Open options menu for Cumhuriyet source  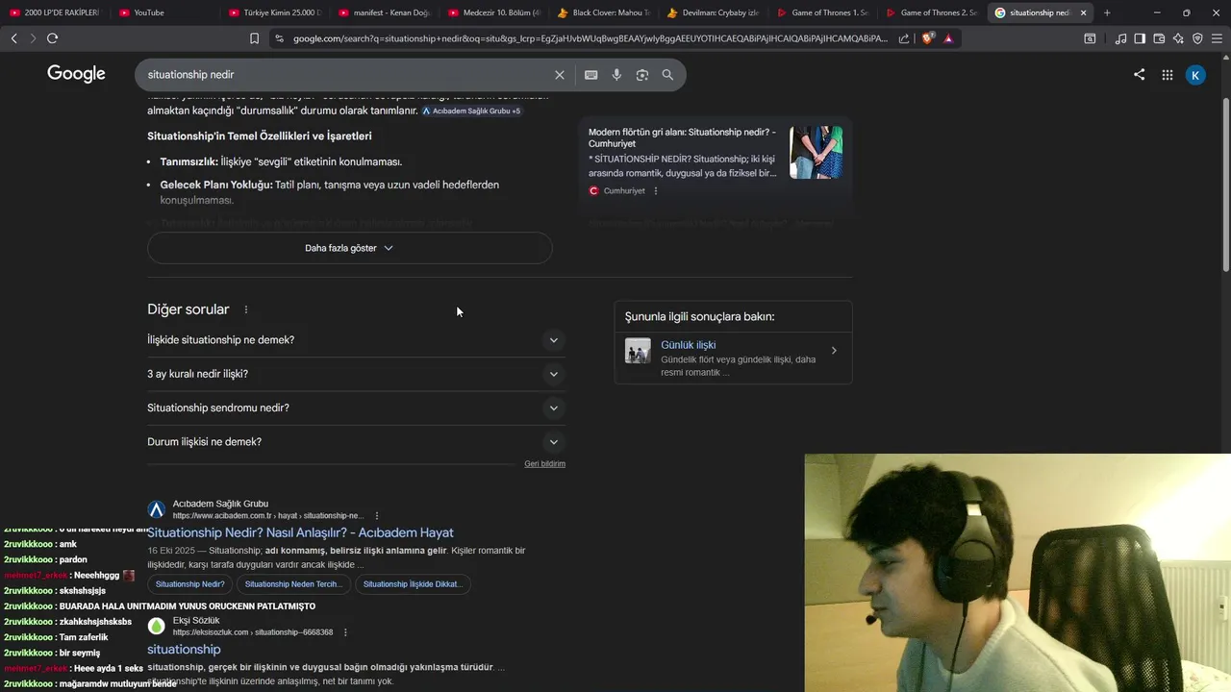(656, 191)
